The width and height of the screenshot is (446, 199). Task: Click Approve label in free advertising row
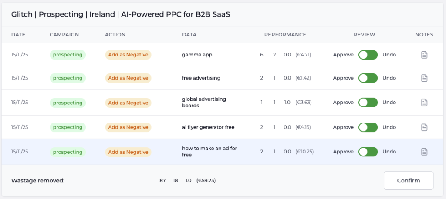pos(343,78)
